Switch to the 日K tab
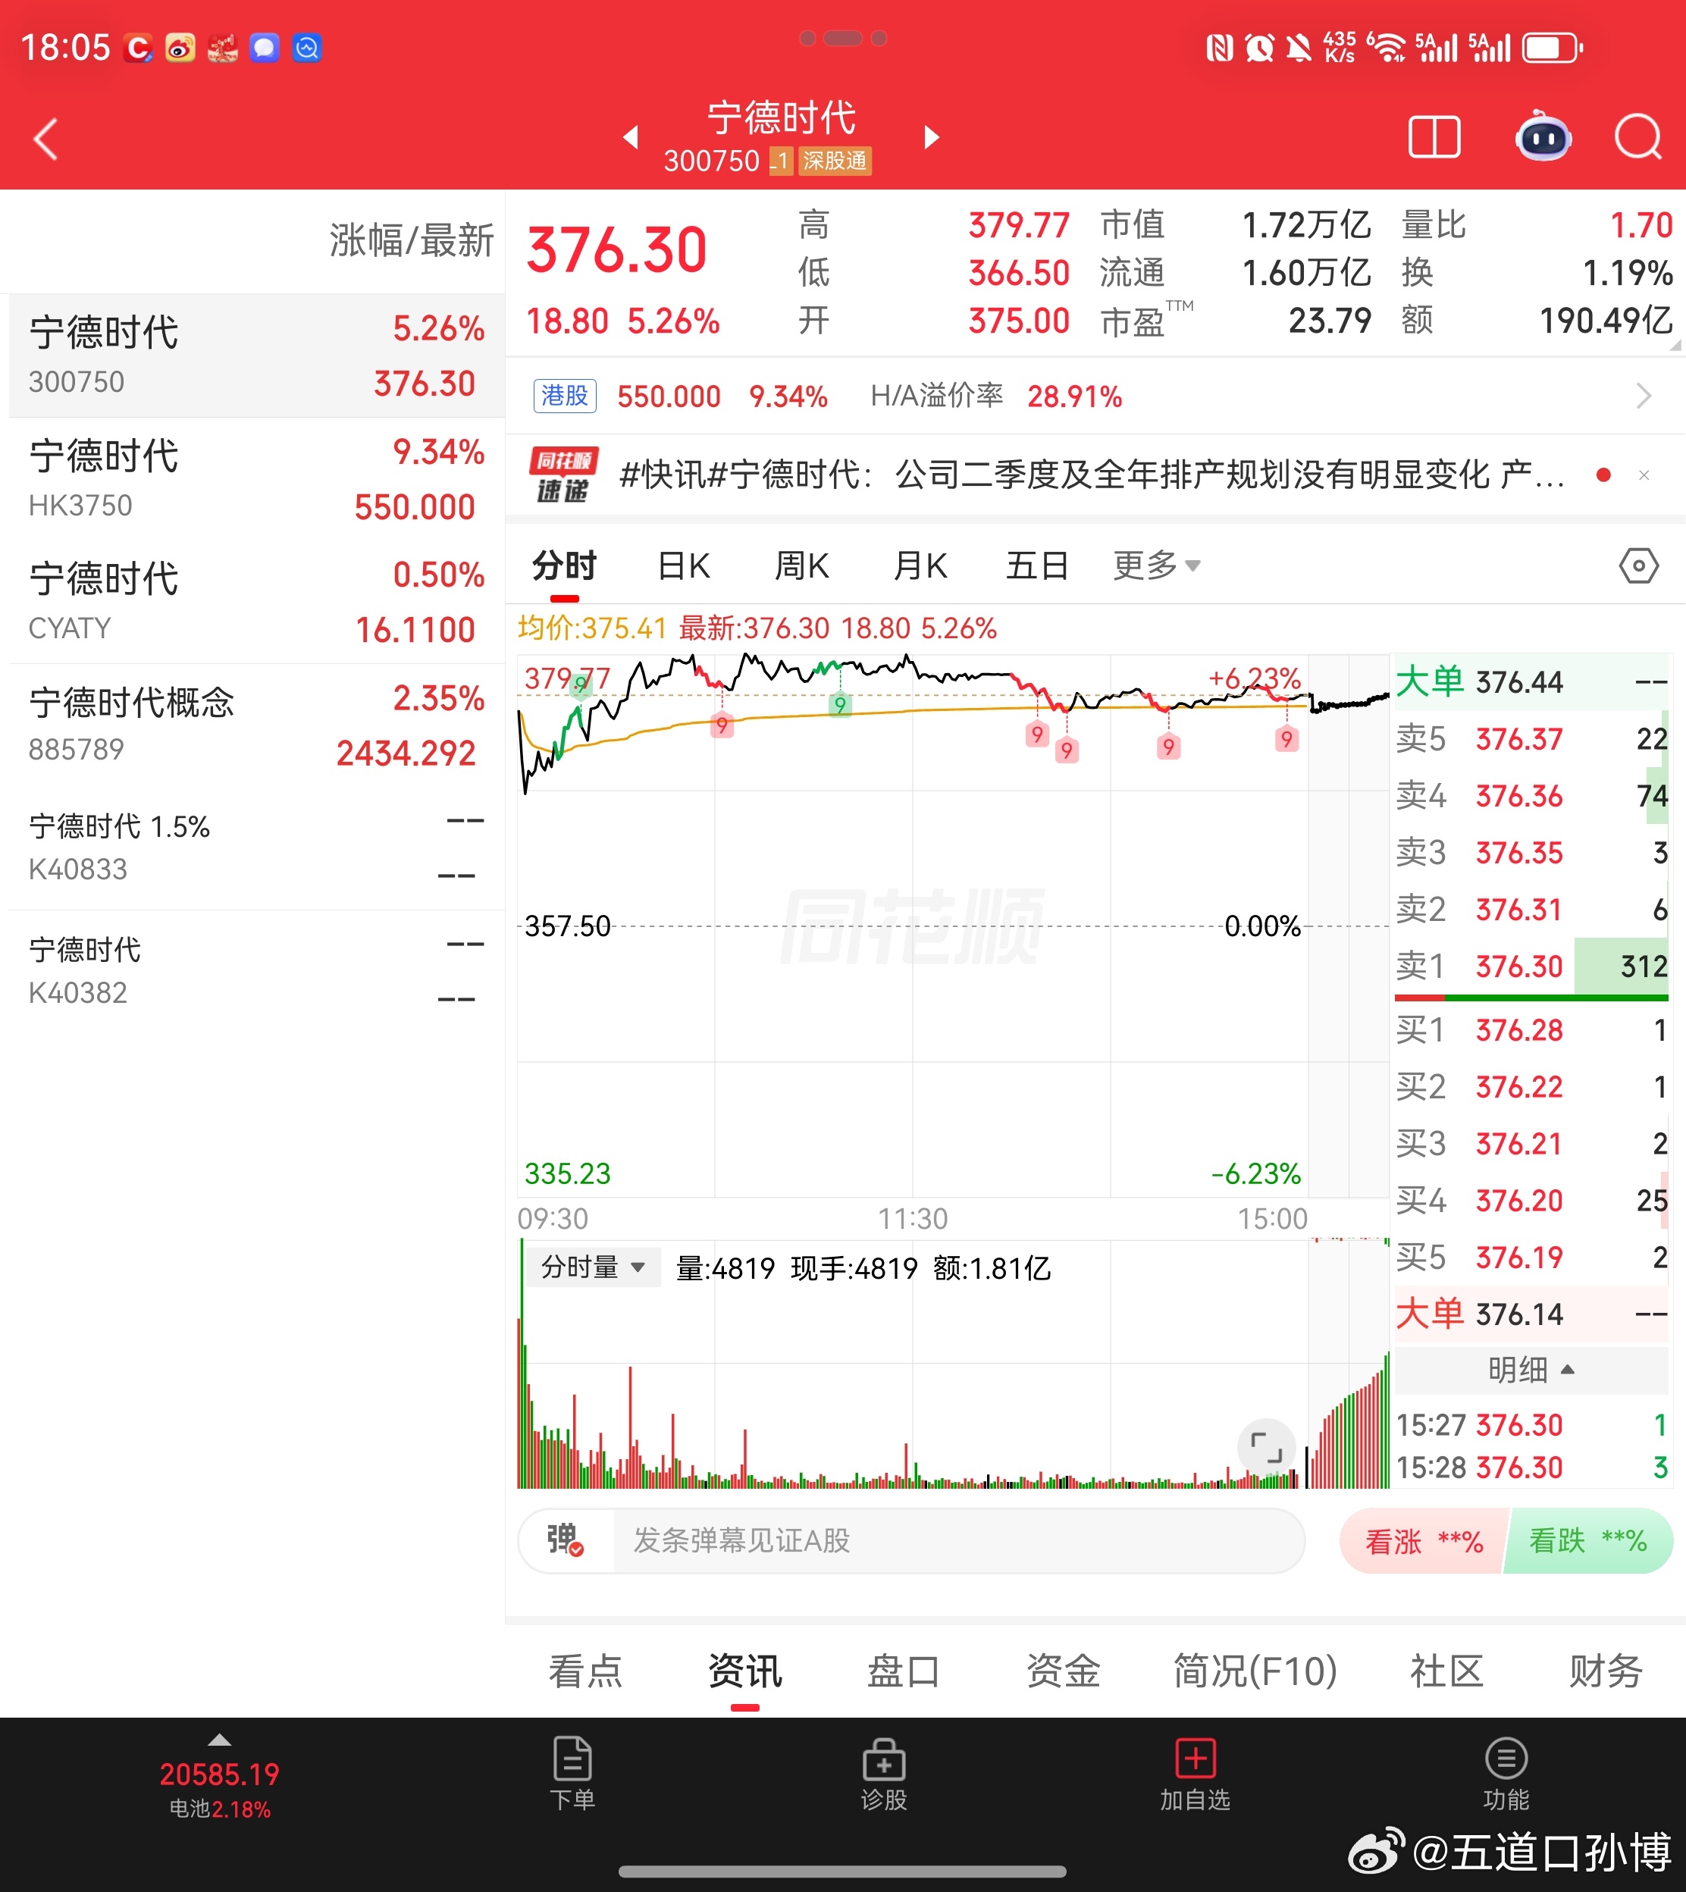The image size is (1686, 1892). coord(684,565)
